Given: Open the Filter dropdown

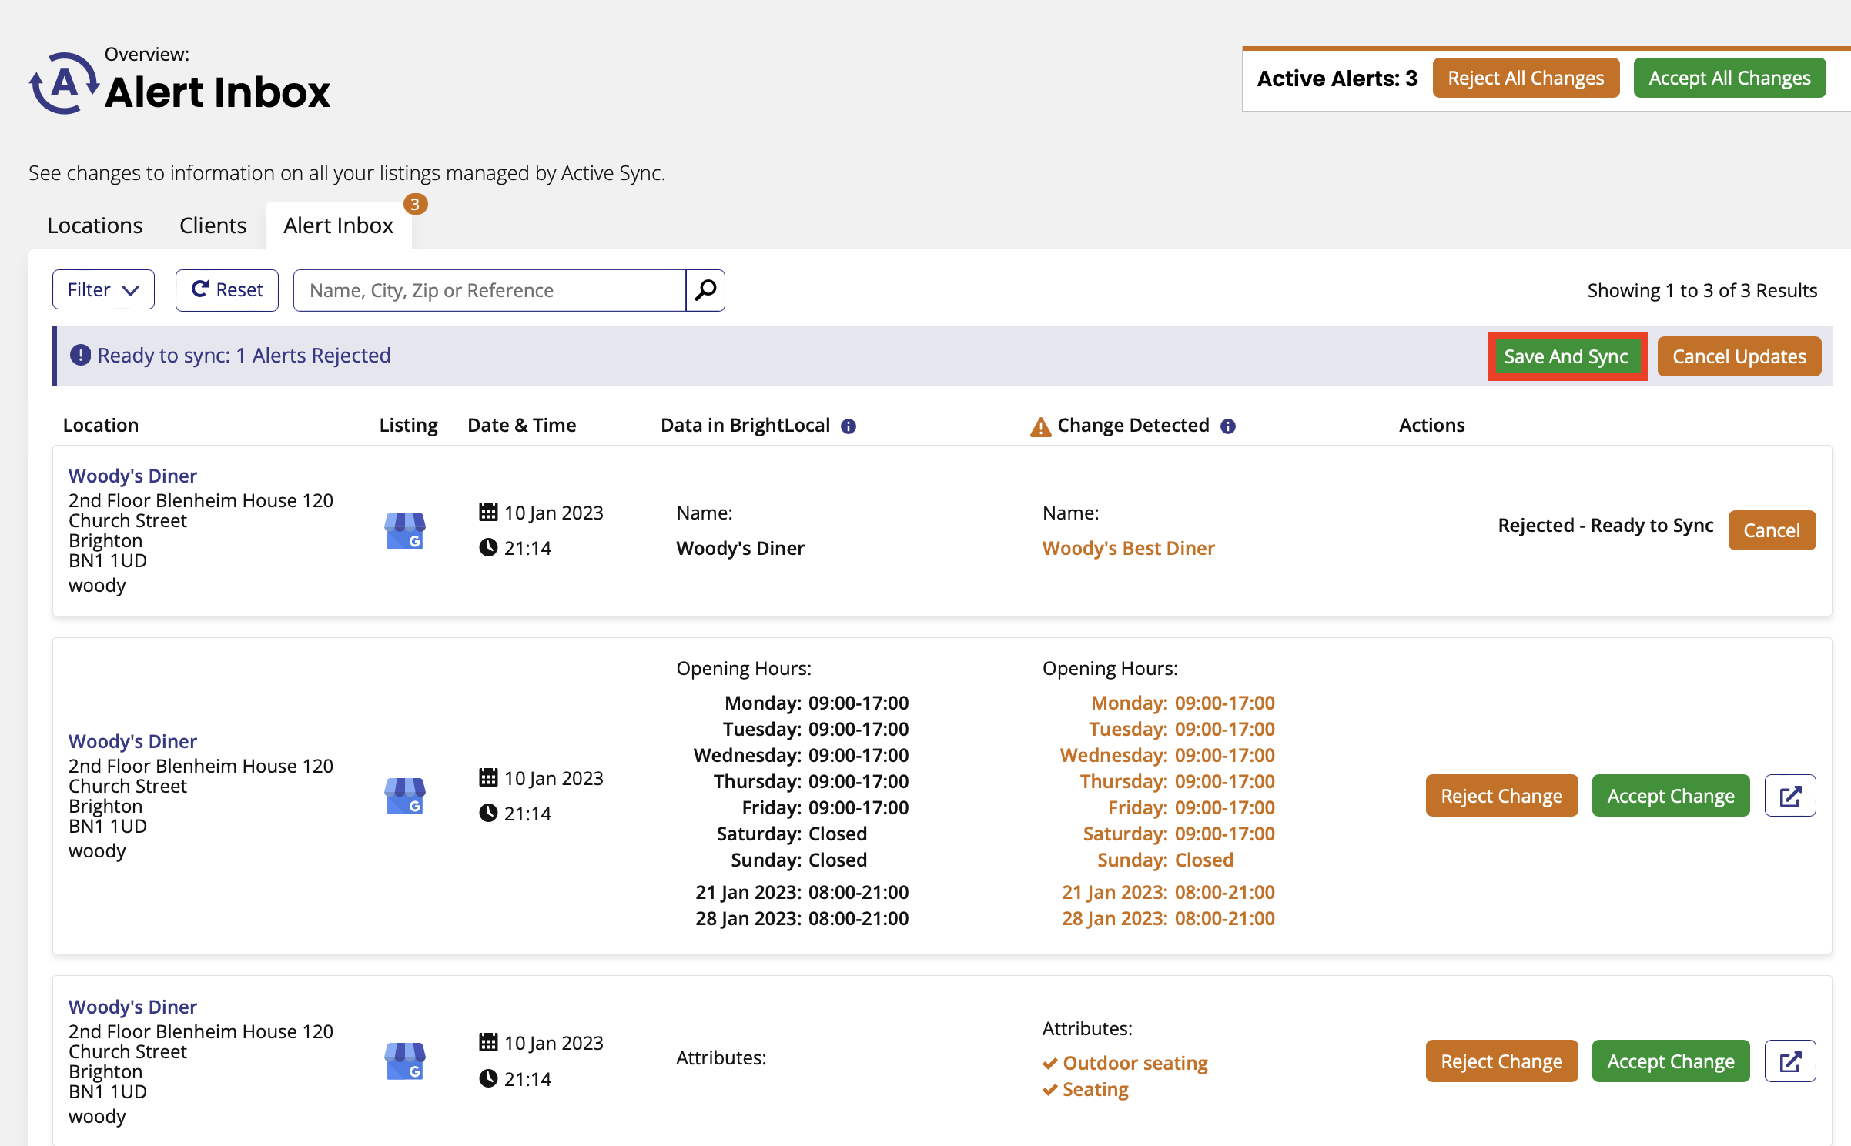Looking at the screenshot, I should [x=103, y=289].
